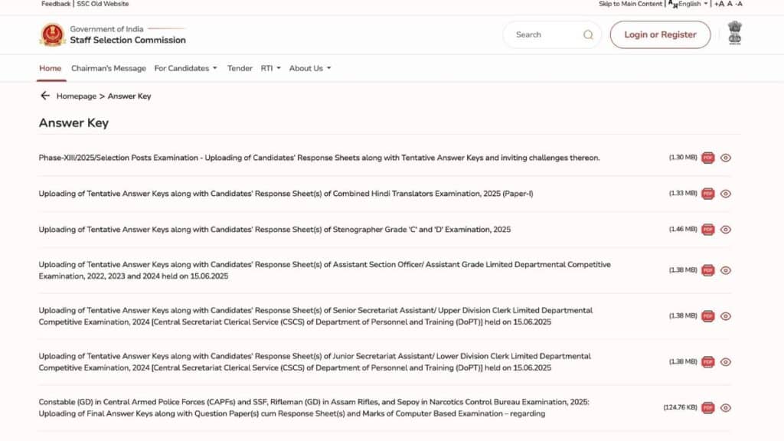The height and width of the screenshot is (441, 784).
Task: Download PDF for Stenographer Grade C and D
Action: point(708,230)
